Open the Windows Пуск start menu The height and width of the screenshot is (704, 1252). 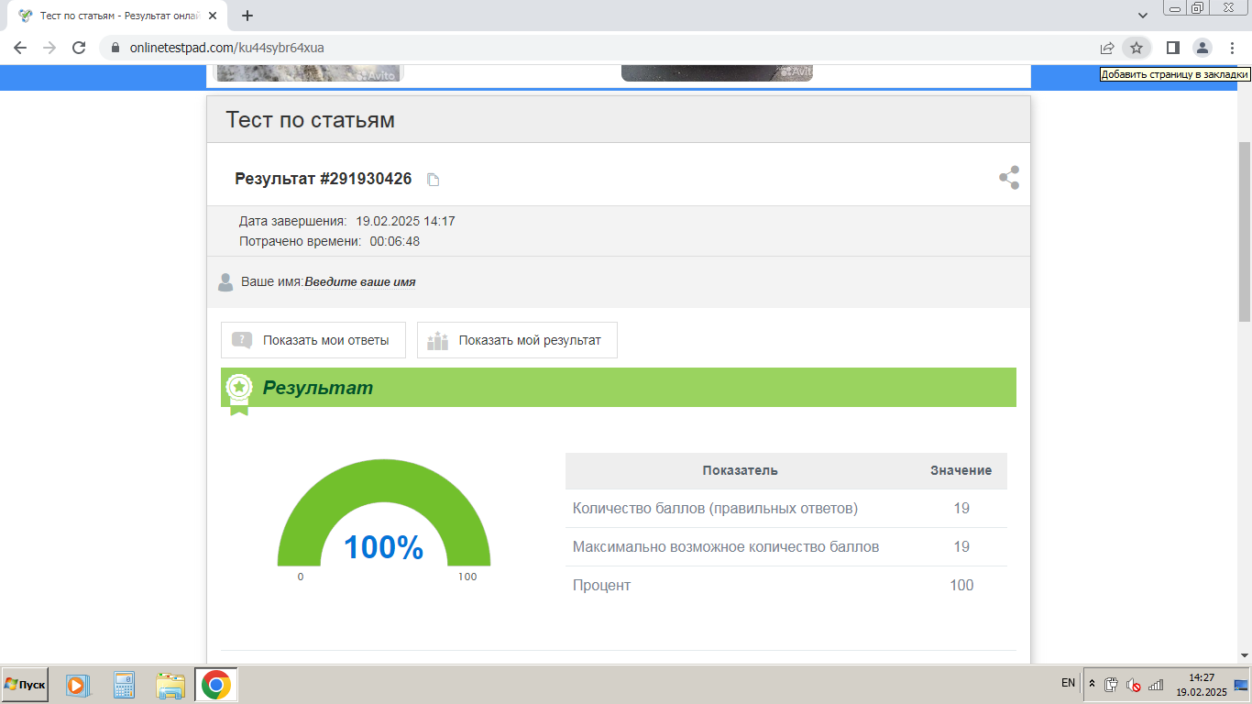pos(25,685)
